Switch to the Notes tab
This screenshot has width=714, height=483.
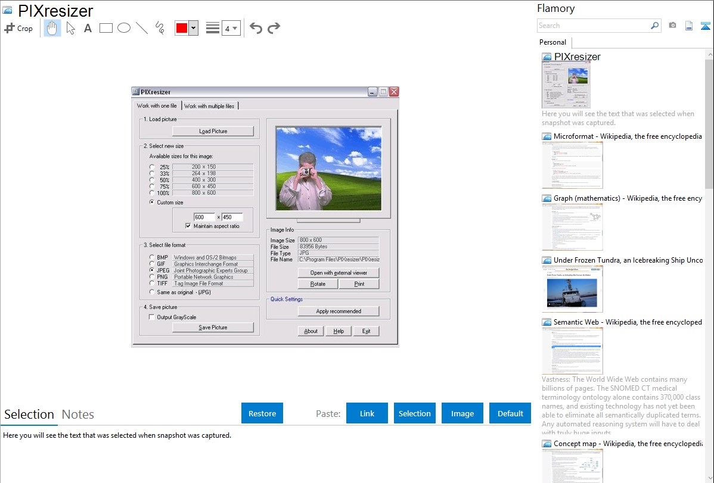click(78, 415)
